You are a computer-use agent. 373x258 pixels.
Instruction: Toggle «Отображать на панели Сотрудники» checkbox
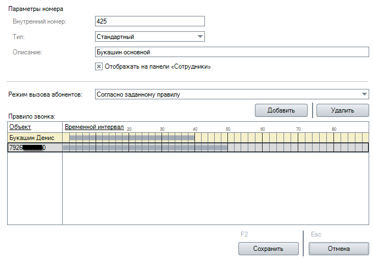pos(99,66)
